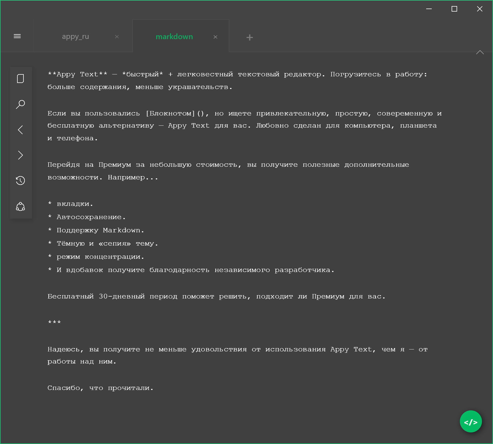The height and width of the screenshot is (444, 493).
Task: Minimize the Appy Text window
Action: tap(429, 9)
